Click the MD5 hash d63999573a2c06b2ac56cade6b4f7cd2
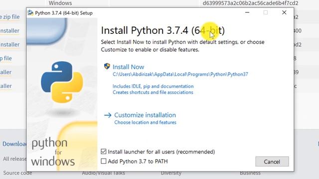Screen dimensions: 319x179 click(x=250, y=3)
